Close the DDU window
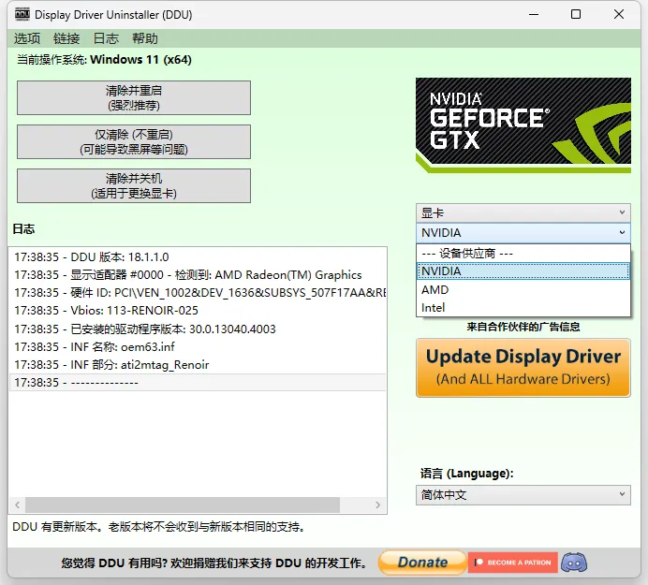The width and height of the screenshot is (648, 585). 619,14
